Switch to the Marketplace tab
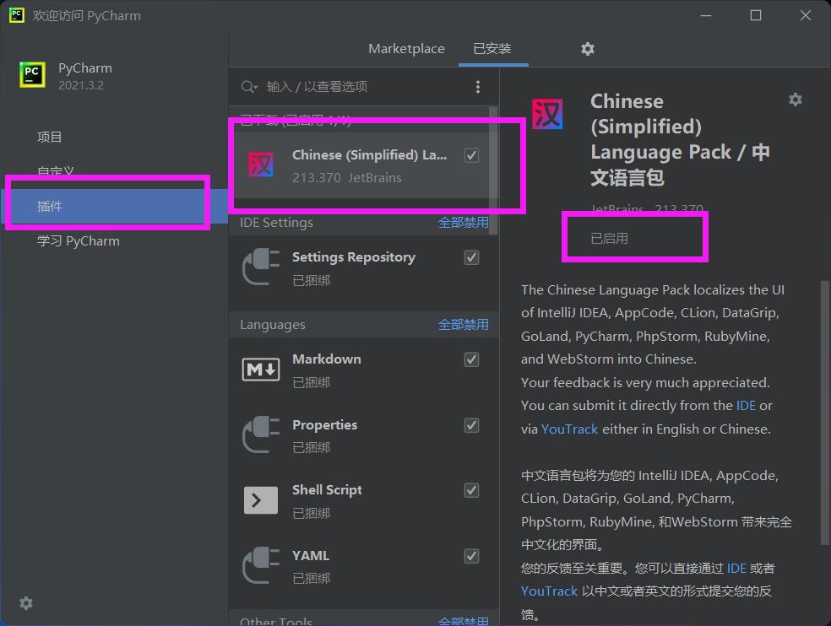Image resolution: width=831 pixels, height=626 pixels. pos(406,49)
